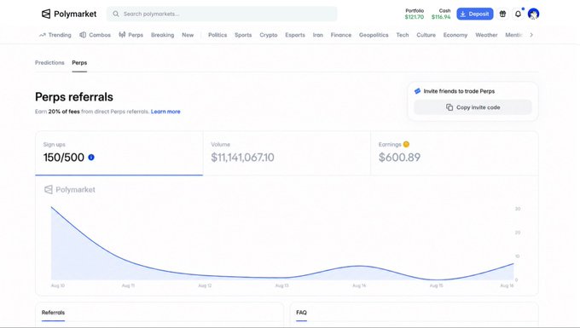Image resolution: width=580 pixels, height=328 pixels.
Task: Select the Volume stat tab
Action: tap(287, 152)
